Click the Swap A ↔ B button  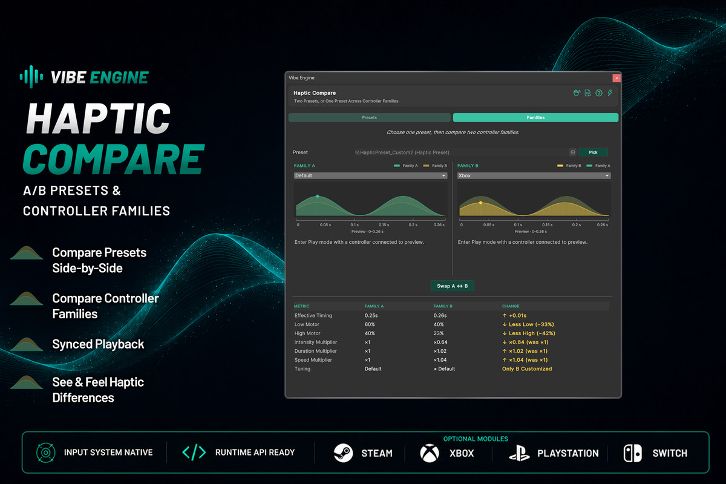point(452,286)
